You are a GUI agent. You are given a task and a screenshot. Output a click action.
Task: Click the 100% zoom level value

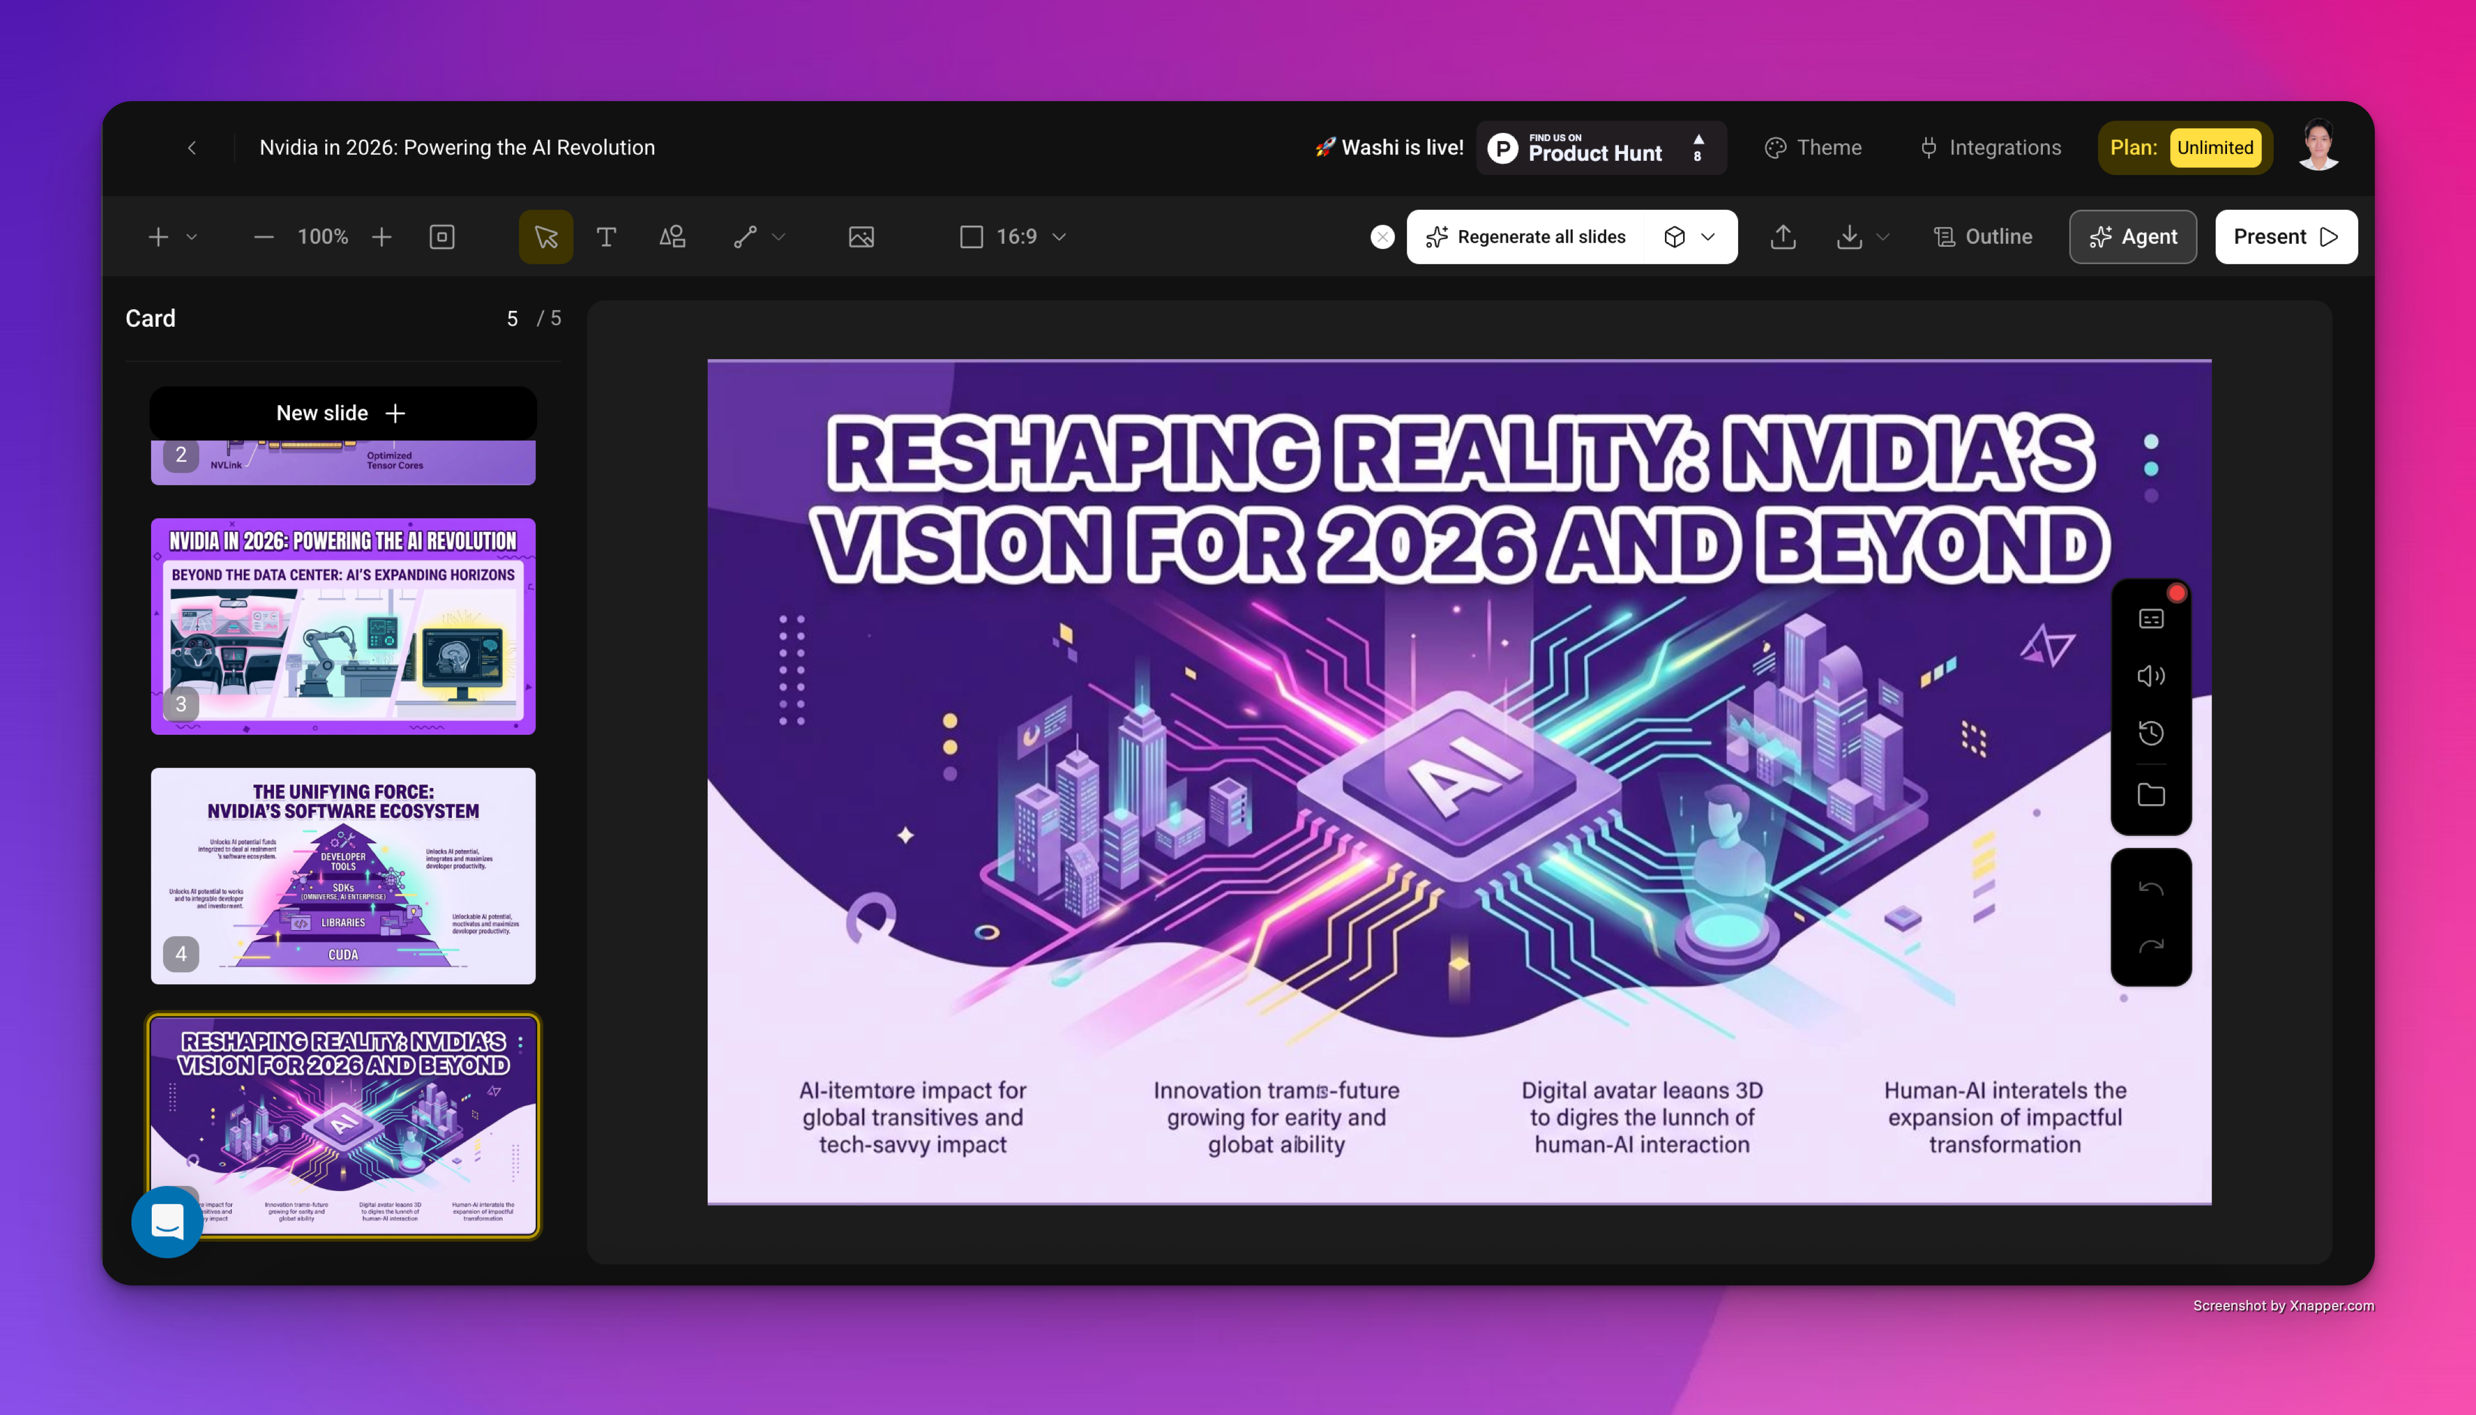(x=323, y=237)
